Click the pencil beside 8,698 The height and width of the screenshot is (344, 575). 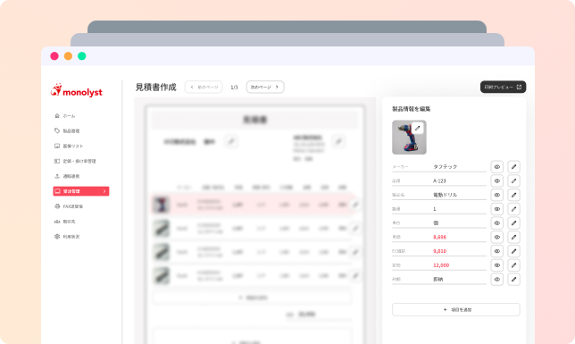513,237
